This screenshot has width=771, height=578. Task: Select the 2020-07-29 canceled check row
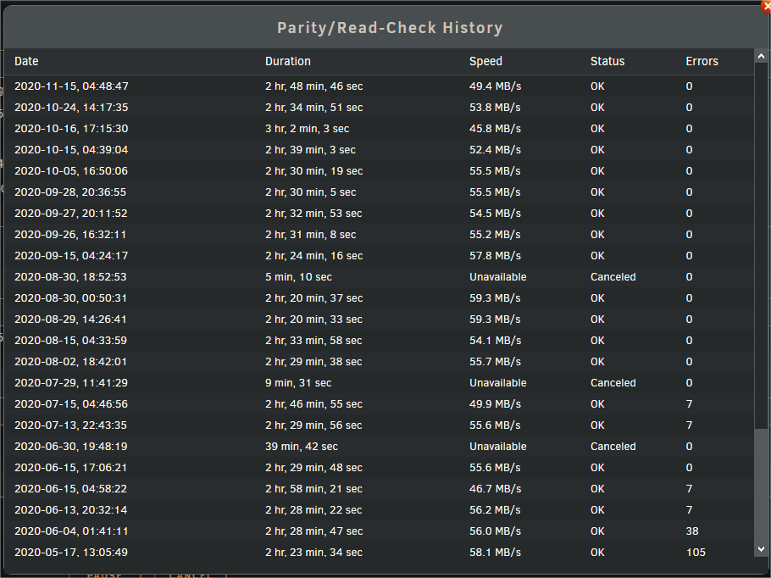(x=379, y=383)
